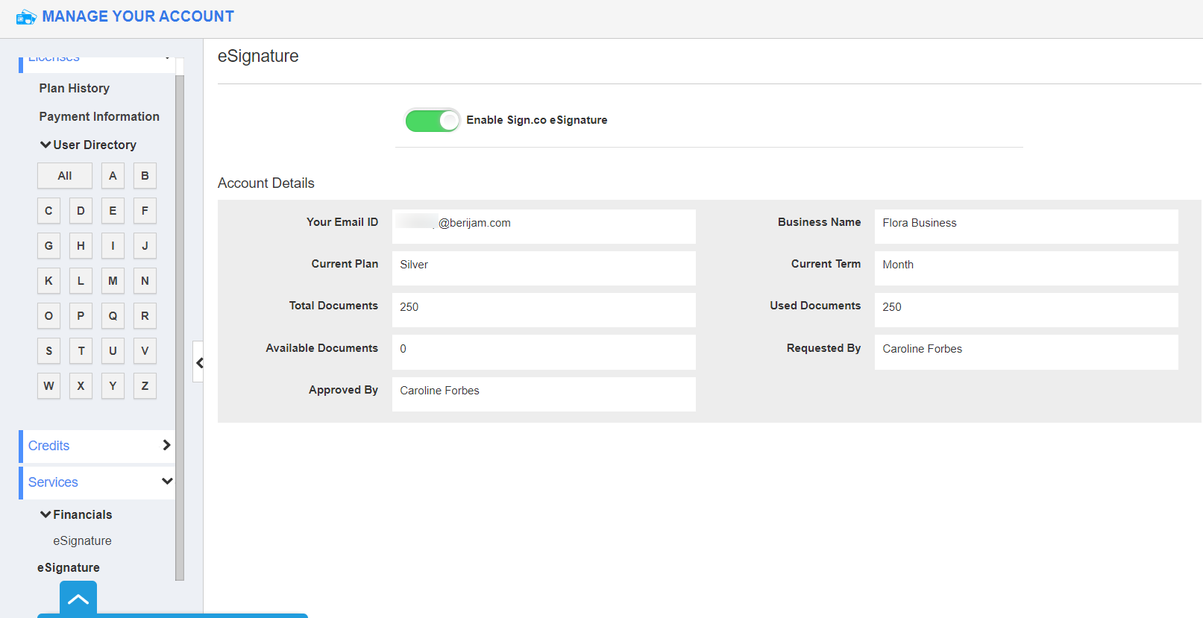The width and height of the screenshot is (1203, 618).
Task: Collapse the User Directory tree
Action: click(46, 145)
